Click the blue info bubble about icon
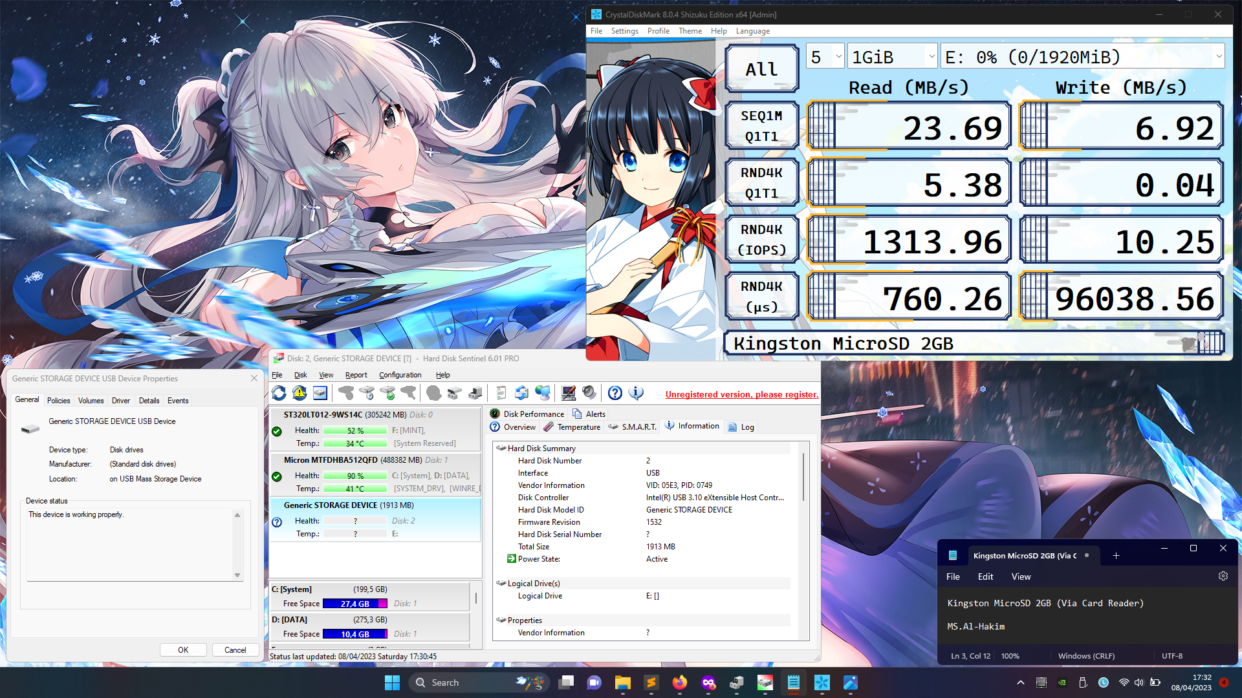 (636, 393)
